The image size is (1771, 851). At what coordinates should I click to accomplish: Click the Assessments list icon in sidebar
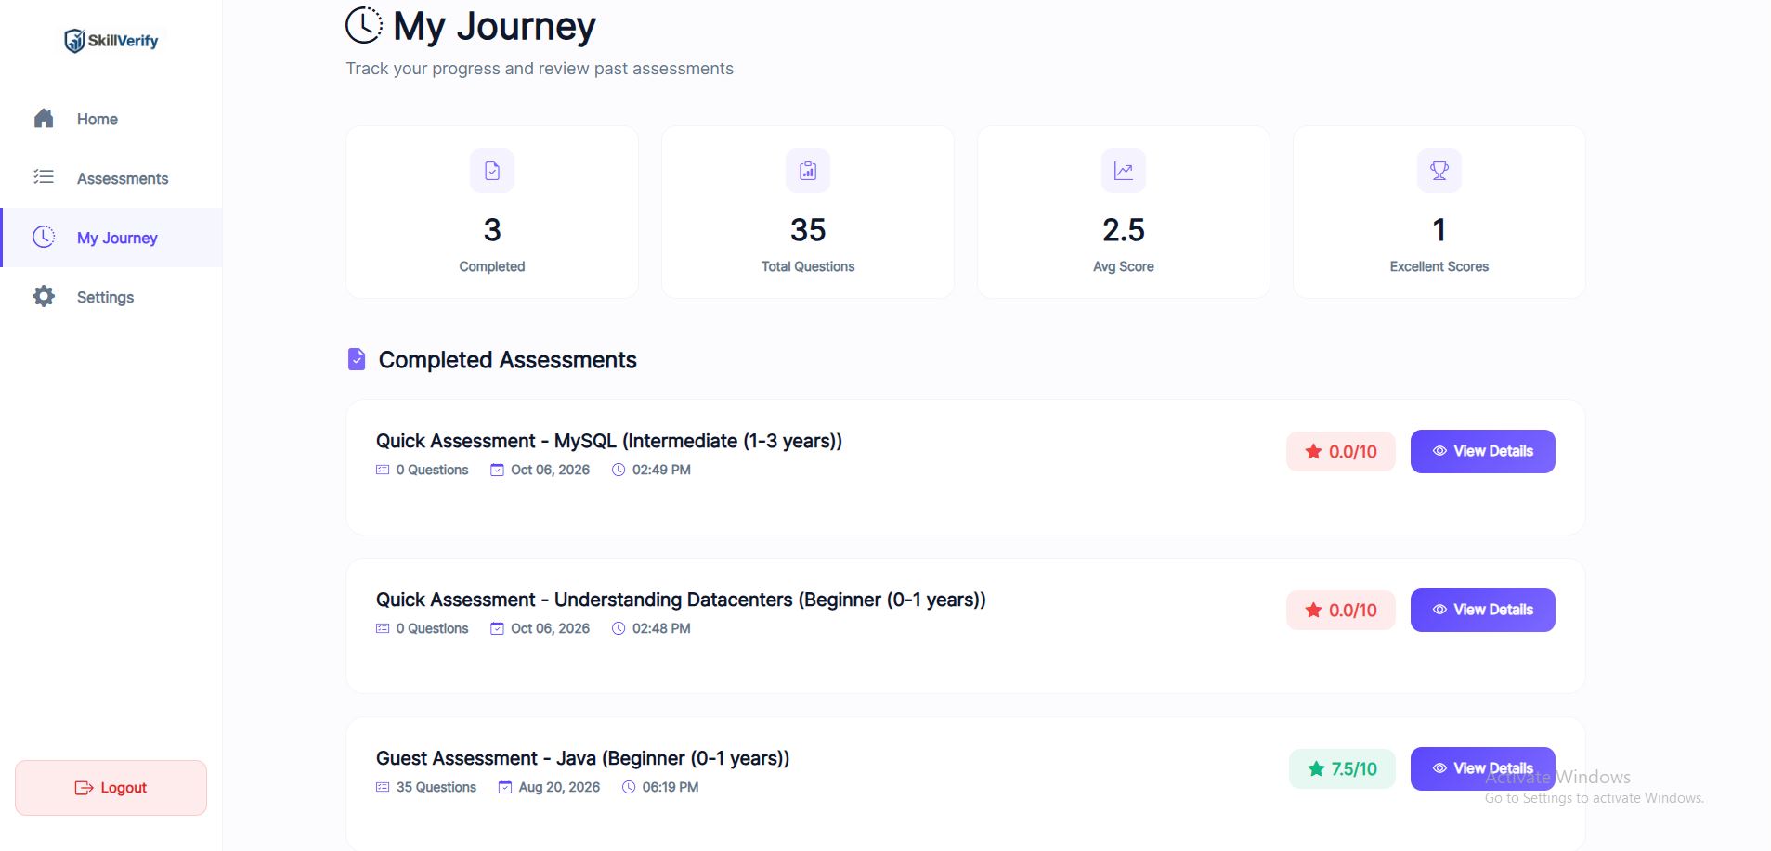click(44, 177)
